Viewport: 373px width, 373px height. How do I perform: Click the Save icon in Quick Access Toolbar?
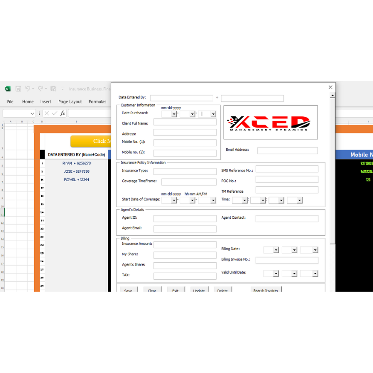point(18,88)
